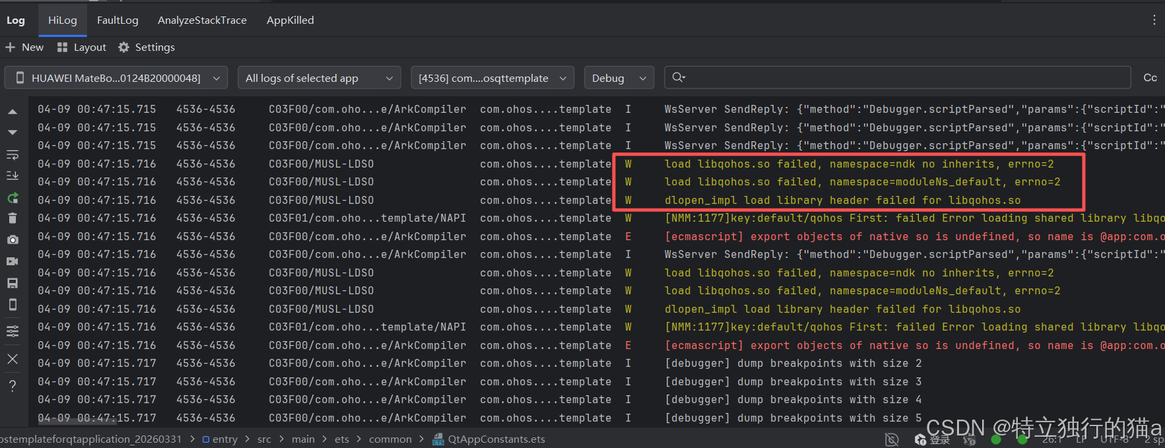
Task: Open the 'All logs of selected app' dropdown
Action: pyautogui.click(x=319, y=78)
